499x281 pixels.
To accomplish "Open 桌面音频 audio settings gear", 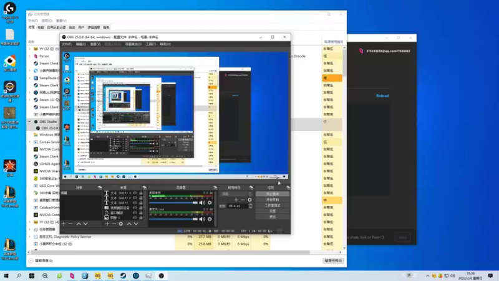I will [x=210, y=202].
